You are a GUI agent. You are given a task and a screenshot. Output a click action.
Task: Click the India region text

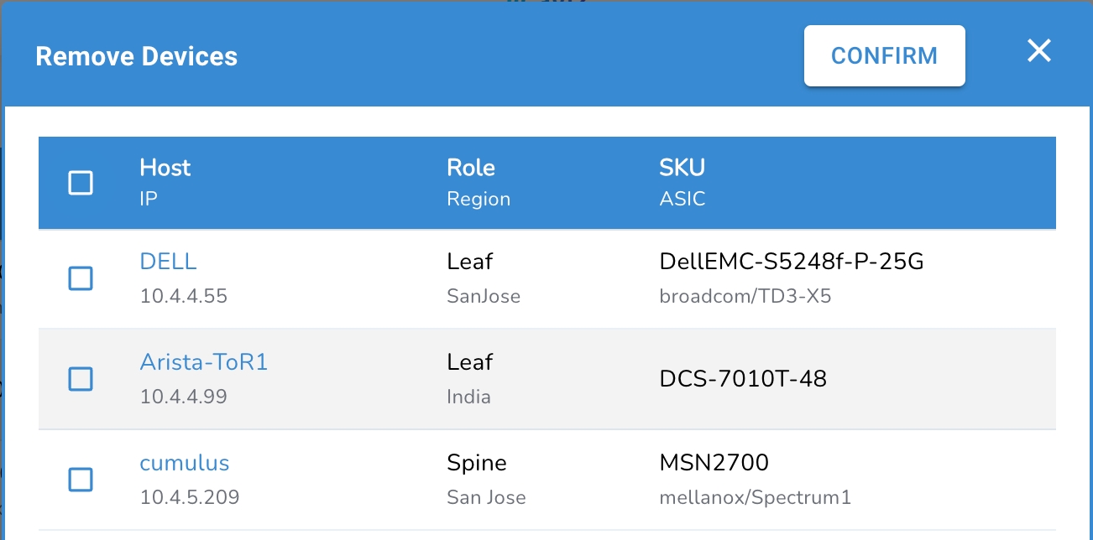[468, 397]
